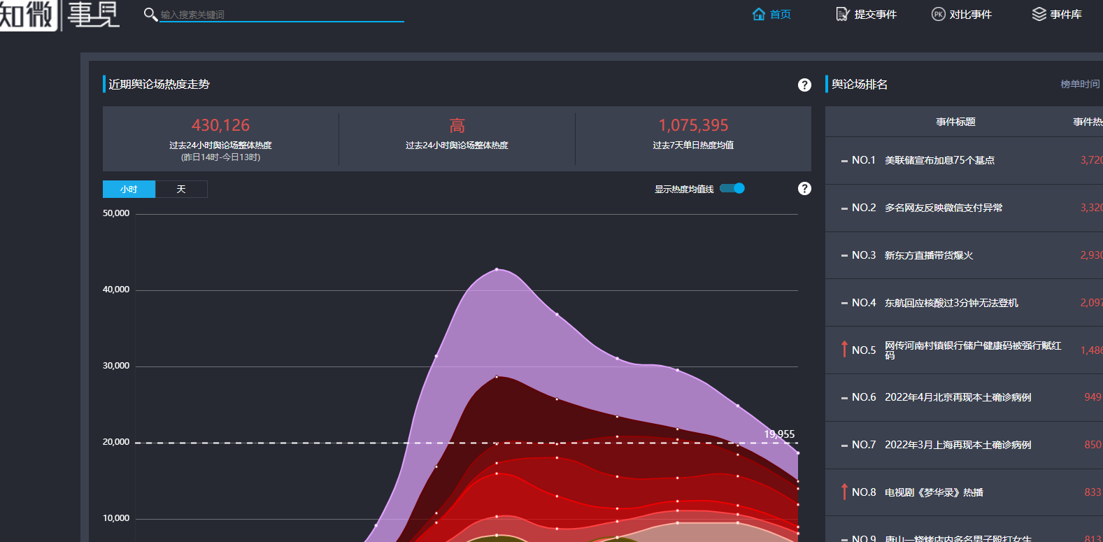This screenshot has width=1103, height=542.
Task: Click the unchanged dash icon beside NO.4
Action: tap(844, 304)
